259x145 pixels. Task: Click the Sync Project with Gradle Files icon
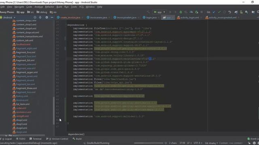pos(236,12)
